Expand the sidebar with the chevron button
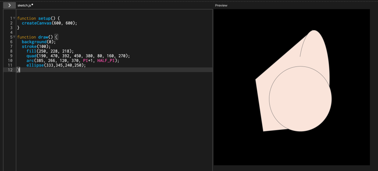378x171 pixels. point(9,6)
